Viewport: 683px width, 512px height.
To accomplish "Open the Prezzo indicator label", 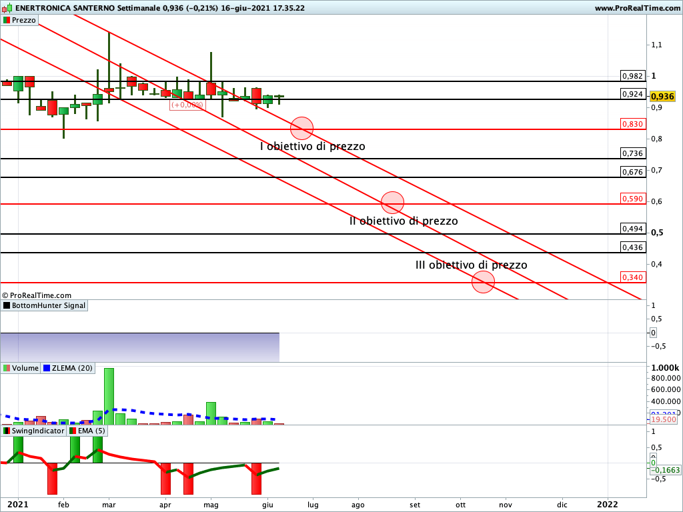I will pos(24,20).
